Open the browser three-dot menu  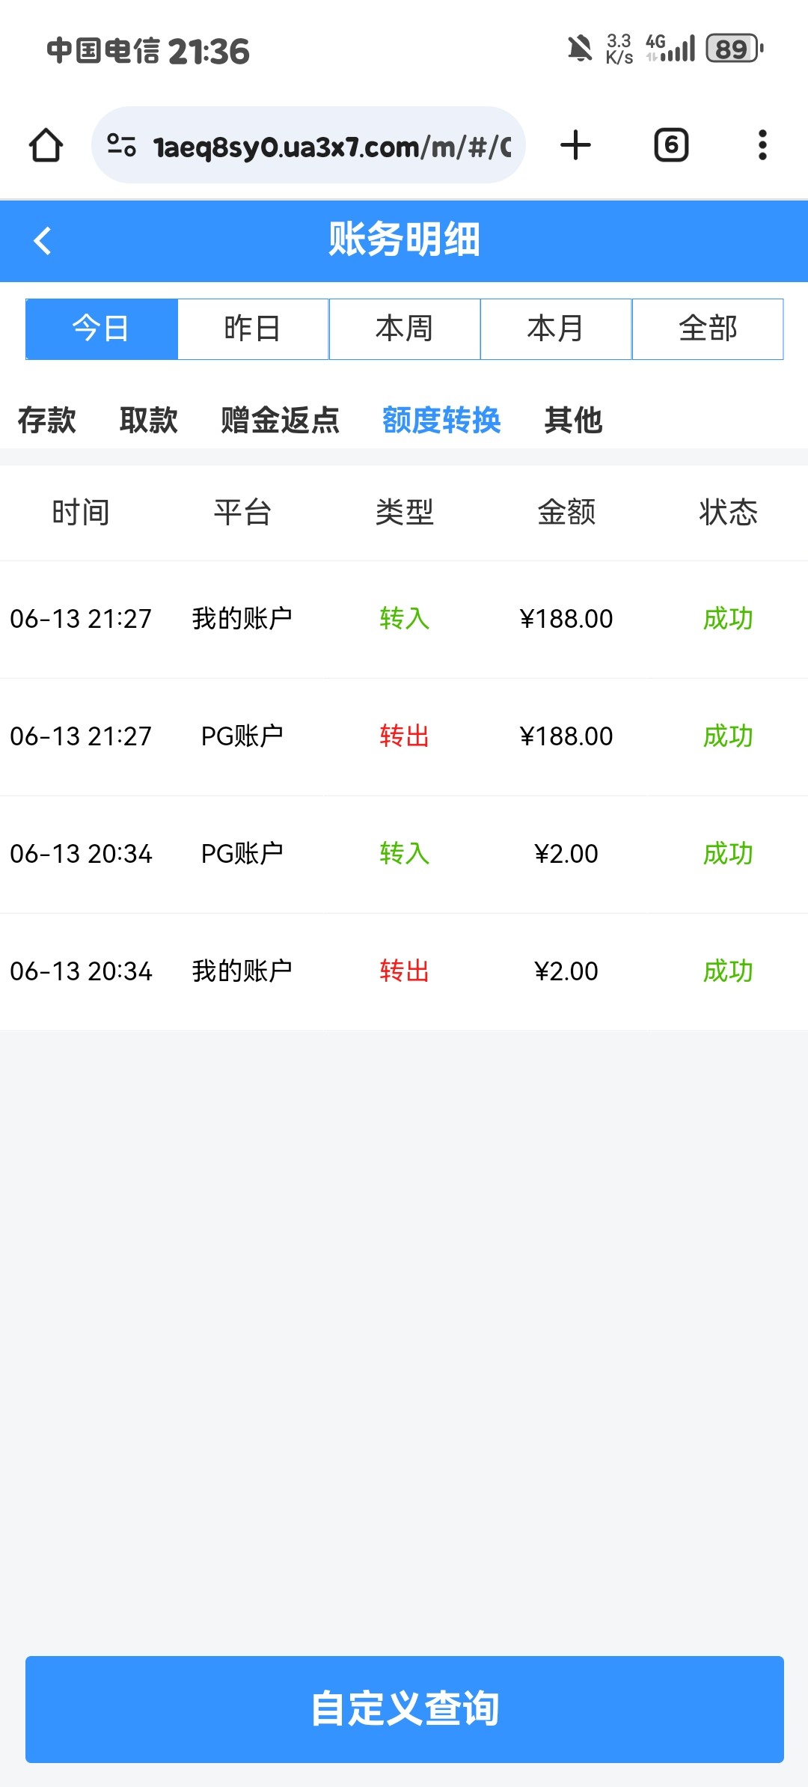[762, 145]
